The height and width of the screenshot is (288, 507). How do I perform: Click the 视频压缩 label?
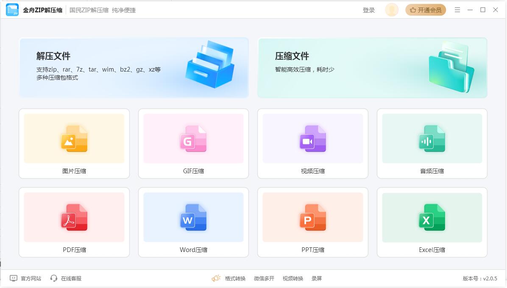click(313, 171)
